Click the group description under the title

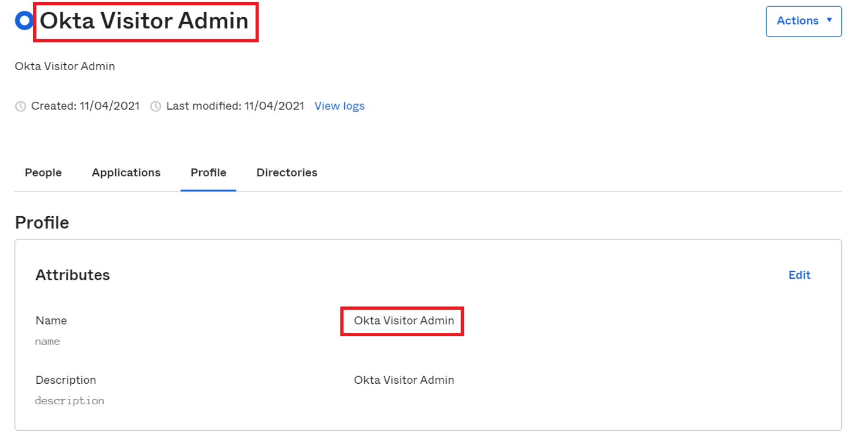pos(65,66)
